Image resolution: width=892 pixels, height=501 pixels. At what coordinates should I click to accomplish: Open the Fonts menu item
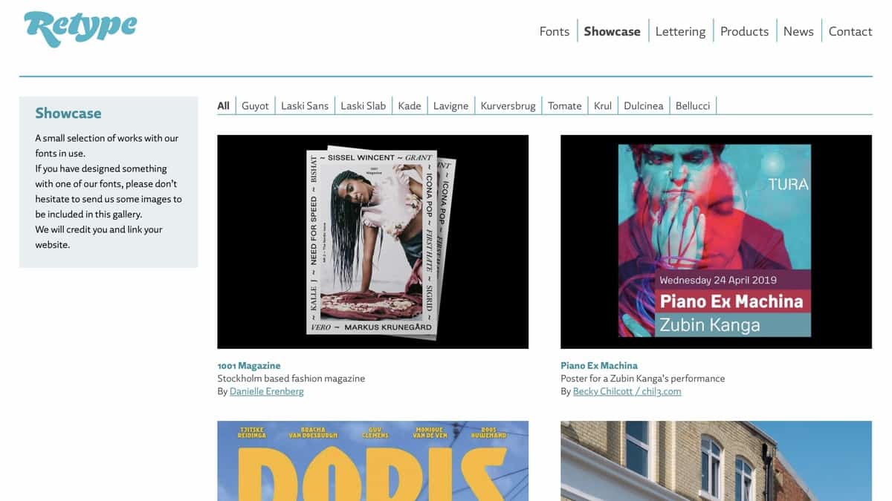point(555,31)
